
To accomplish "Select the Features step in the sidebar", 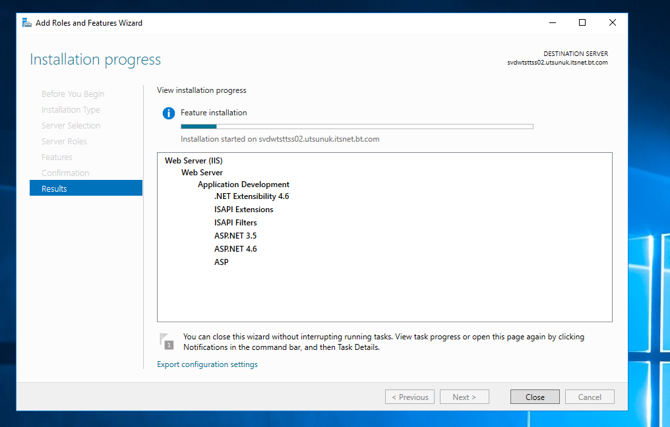I will click(x=57, y=157).
